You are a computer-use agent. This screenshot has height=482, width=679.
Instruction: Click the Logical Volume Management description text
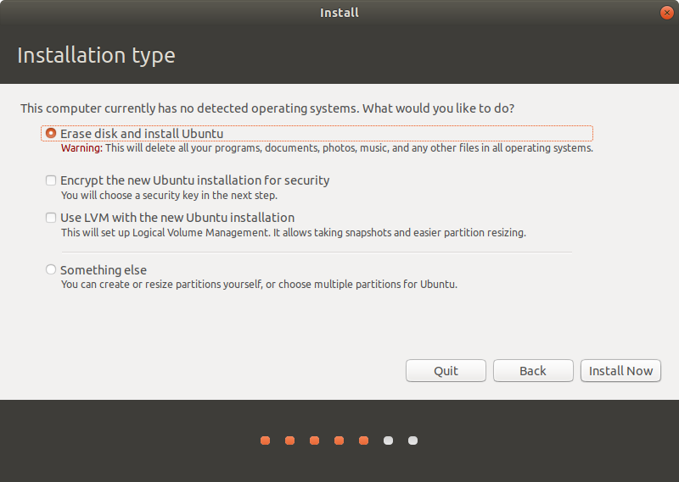tap(293, 233)
